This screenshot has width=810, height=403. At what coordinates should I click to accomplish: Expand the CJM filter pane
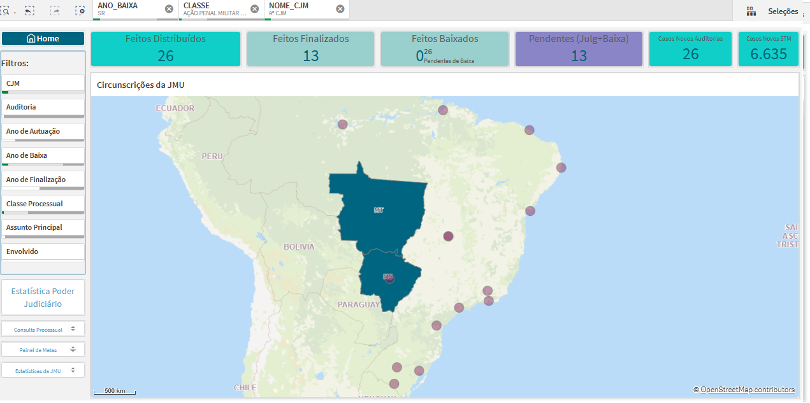click(x=43, y=83)
